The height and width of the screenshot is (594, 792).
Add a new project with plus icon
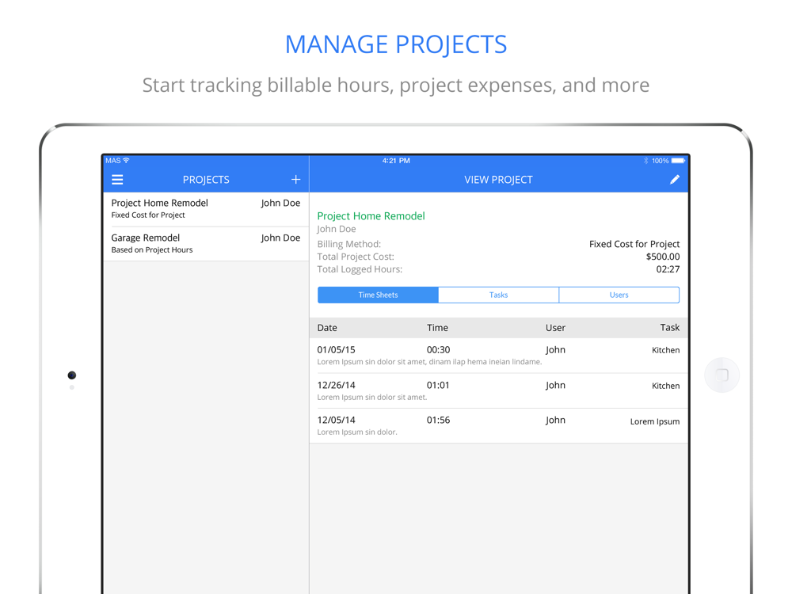coord(296,179)
